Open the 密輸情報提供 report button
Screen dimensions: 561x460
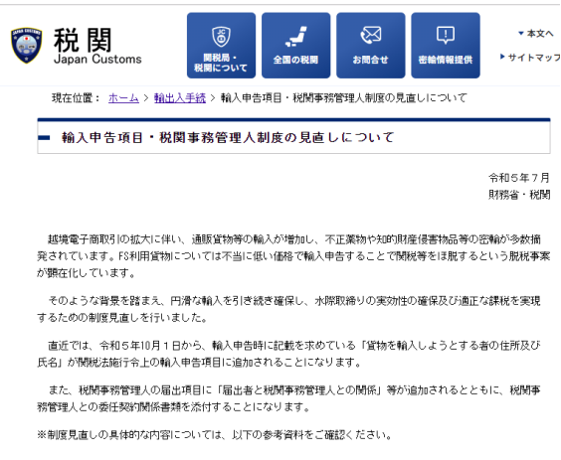[x=446, y=46]
